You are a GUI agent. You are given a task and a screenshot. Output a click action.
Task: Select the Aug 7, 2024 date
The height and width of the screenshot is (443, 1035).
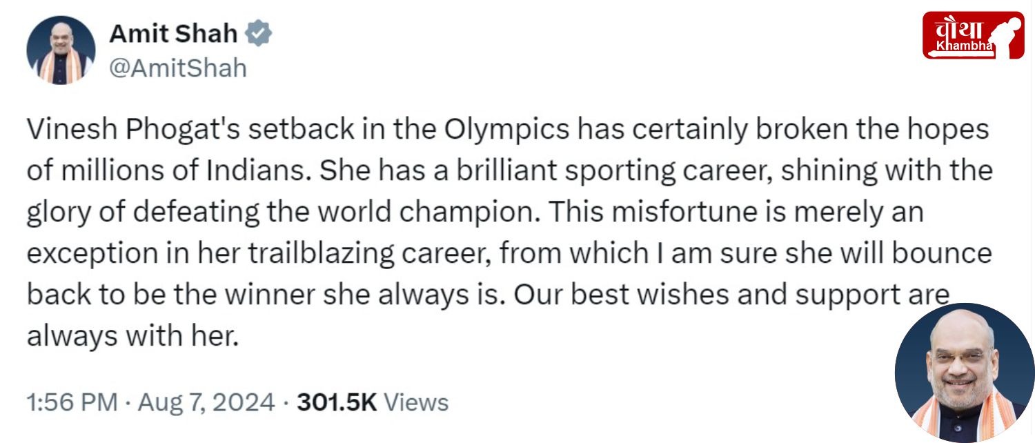click(206, 402)
